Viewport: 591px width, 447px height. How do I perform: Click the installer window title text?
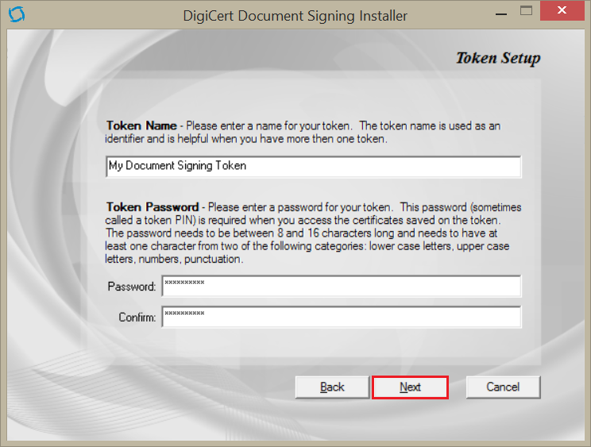(294, 16)
